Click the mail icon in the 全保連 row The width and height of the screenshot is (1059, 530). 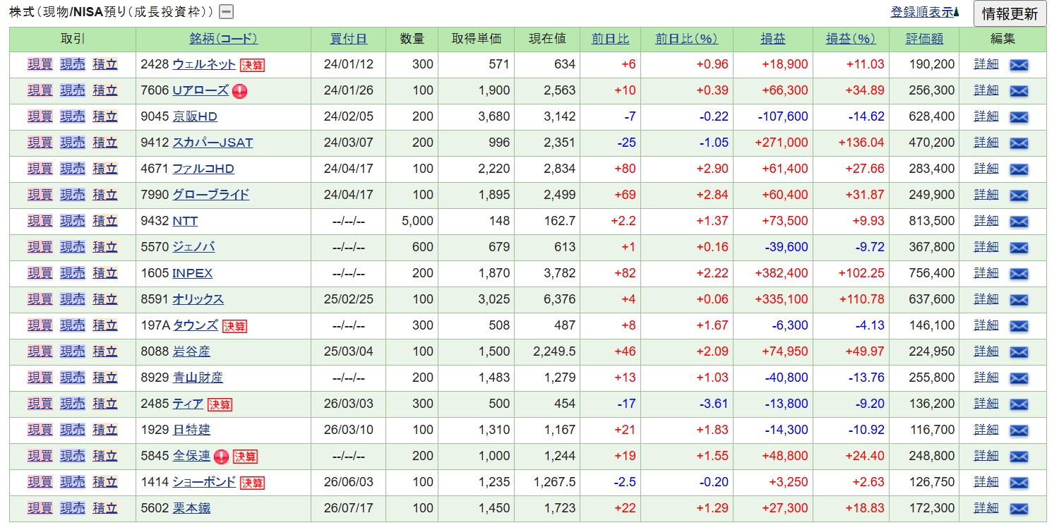1019,457
